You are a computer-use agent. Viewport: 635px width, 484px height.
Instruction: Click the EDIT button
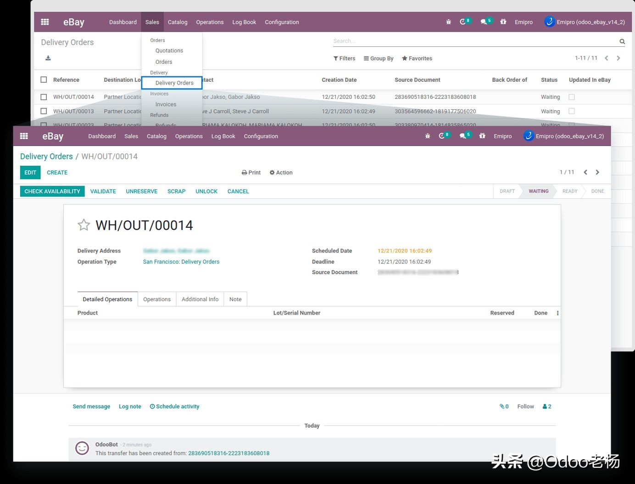30,173
